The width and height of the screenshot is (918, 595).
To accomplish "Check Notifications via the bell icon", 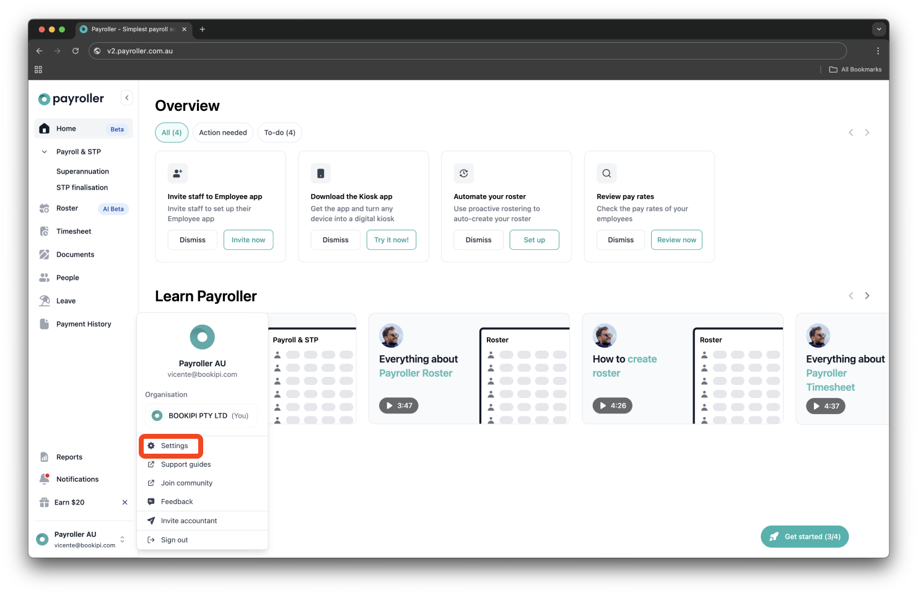I will [44, 478].
